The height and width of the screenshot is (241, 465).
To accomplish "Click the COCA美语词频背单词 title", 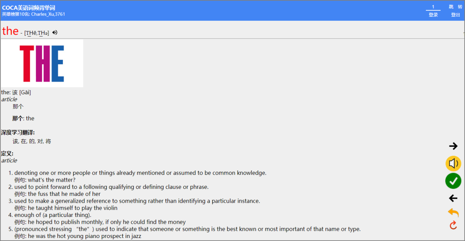I will pyautogui.click(x=28, y=8).
